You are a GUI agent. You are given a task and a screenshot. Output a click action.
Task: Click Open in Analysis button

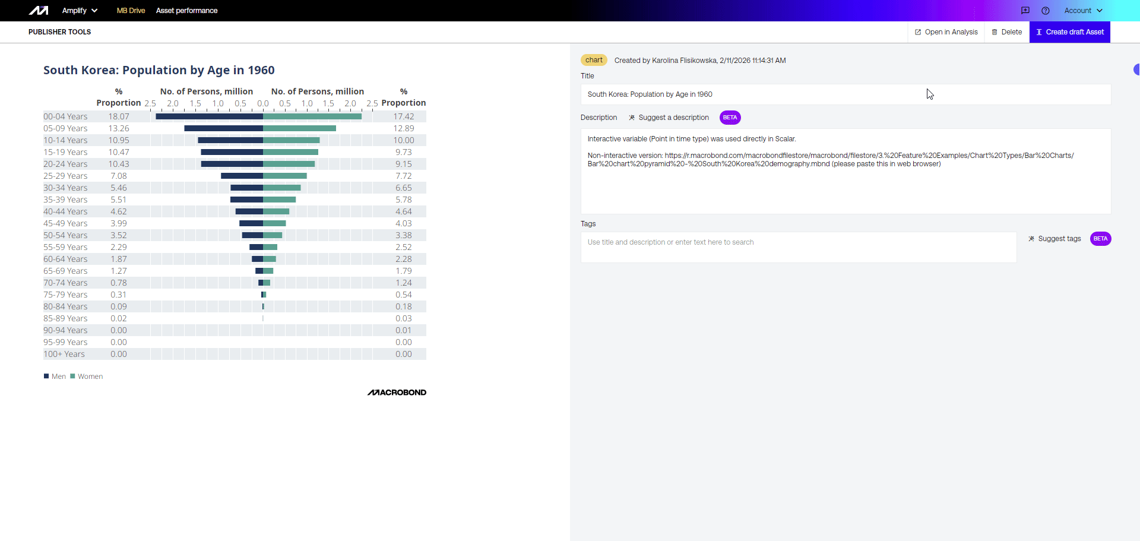(946, 32)
